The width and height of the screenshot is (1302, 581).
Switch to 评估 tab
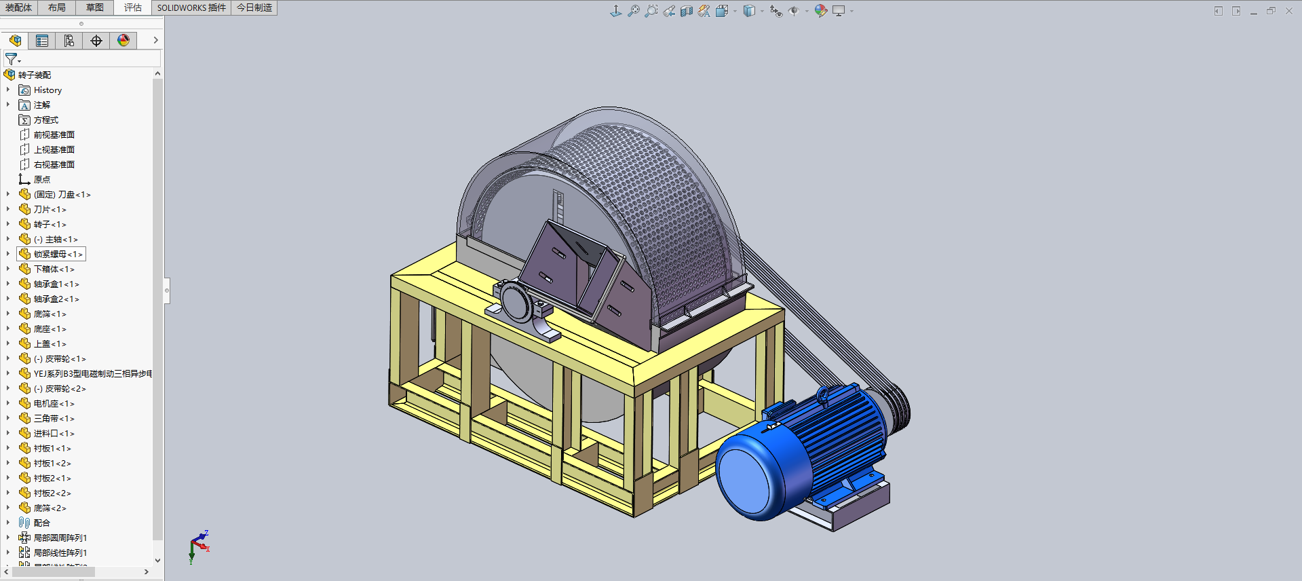tap(133, 7)
